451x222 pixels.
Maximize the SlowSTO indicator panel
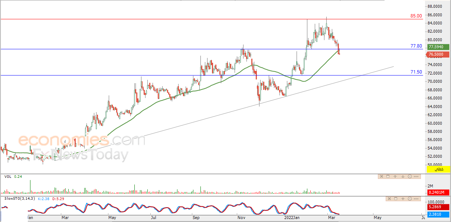[396, 199]
